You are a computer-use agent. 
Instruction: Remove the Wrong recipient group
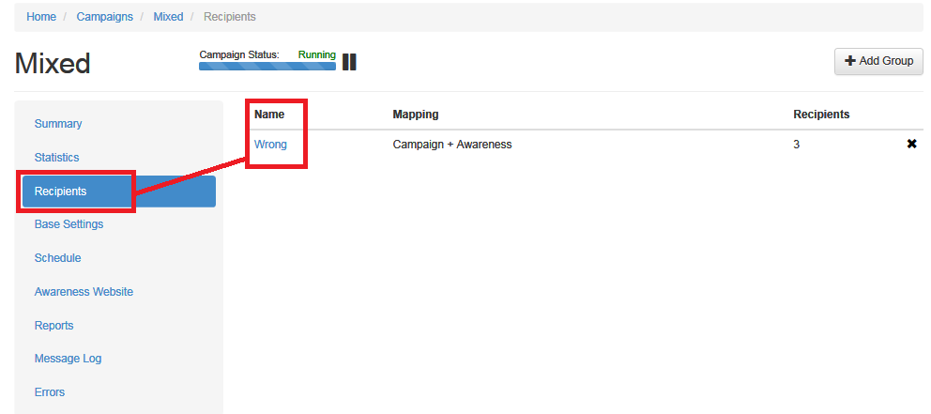(x=912, y=144)
